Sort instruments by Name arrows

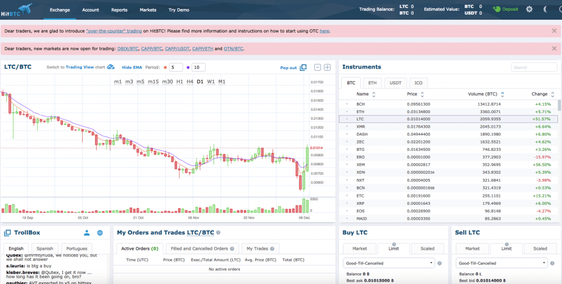click(374, 94)
